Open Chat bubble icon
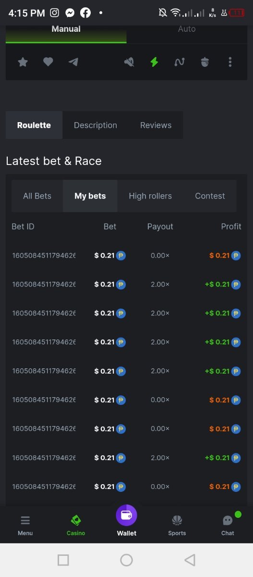This screenshot has width=253, height=577. tap(228, 525)
